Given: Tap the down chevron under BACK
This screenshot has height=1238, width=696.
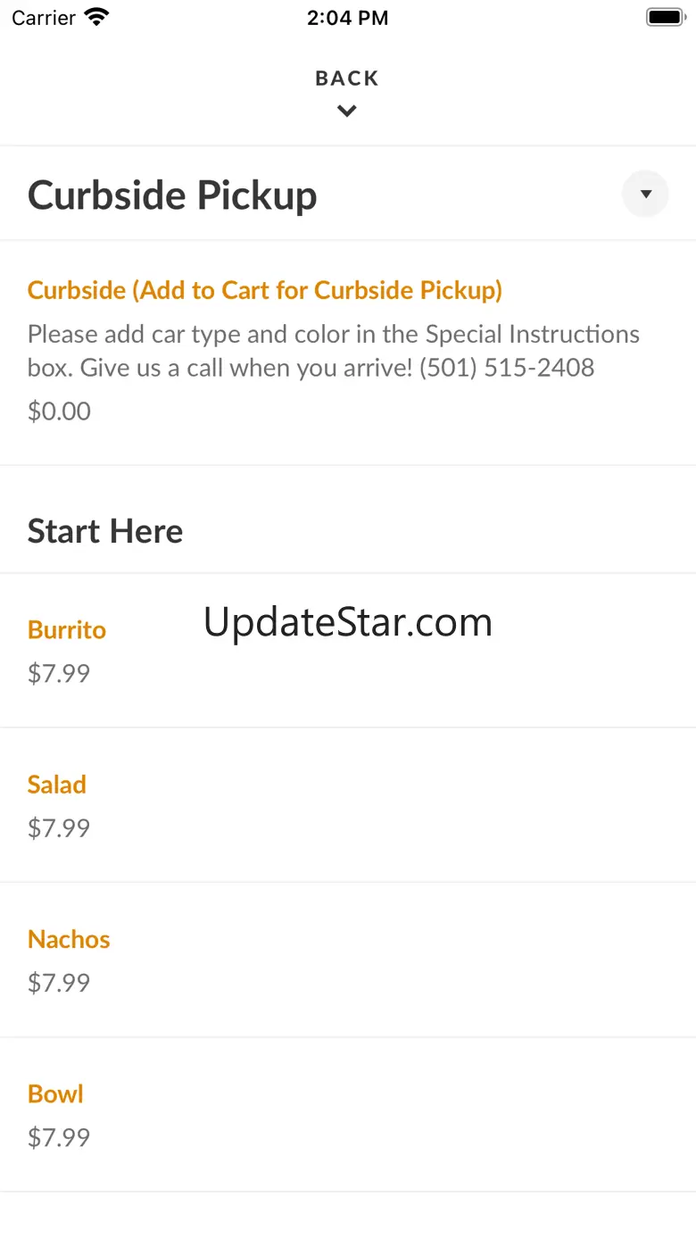Looking at the screenshot, I should (347, 112).
